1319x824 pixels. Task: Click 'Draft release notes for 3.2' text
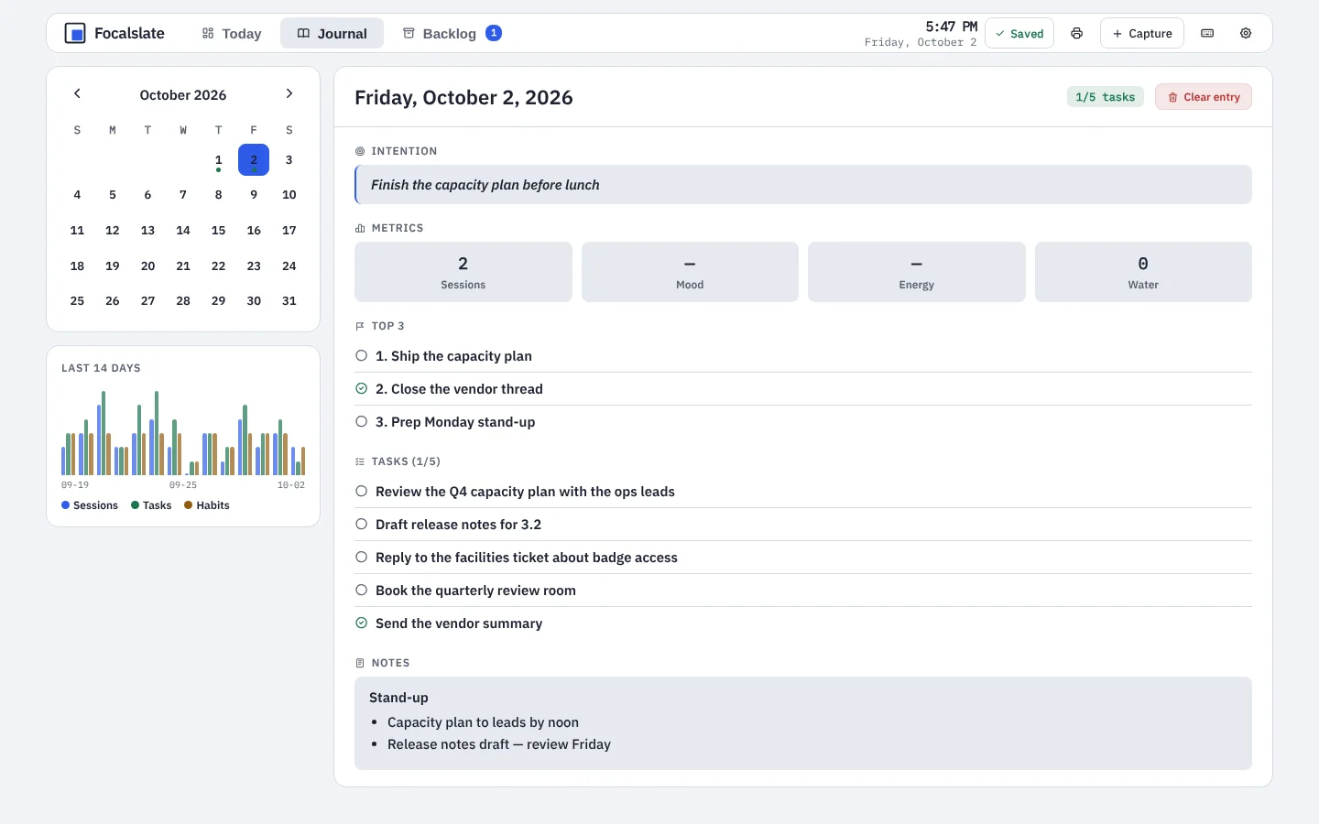(x=458, y=525)
